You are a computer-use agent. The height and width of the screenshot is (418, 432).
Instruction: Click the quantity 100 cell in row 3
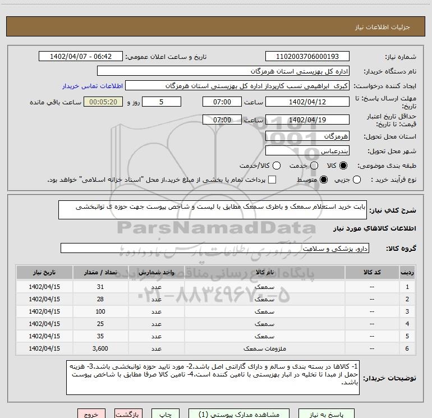pyautogui.click(x=100, y=311)
